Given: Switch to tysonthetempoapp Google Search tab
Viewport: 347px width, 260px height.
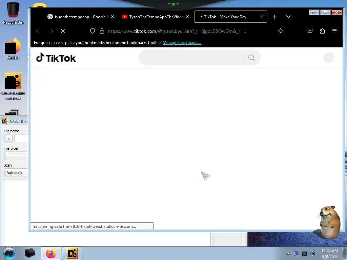Looking at the screenshot, I should pos(81,17).
